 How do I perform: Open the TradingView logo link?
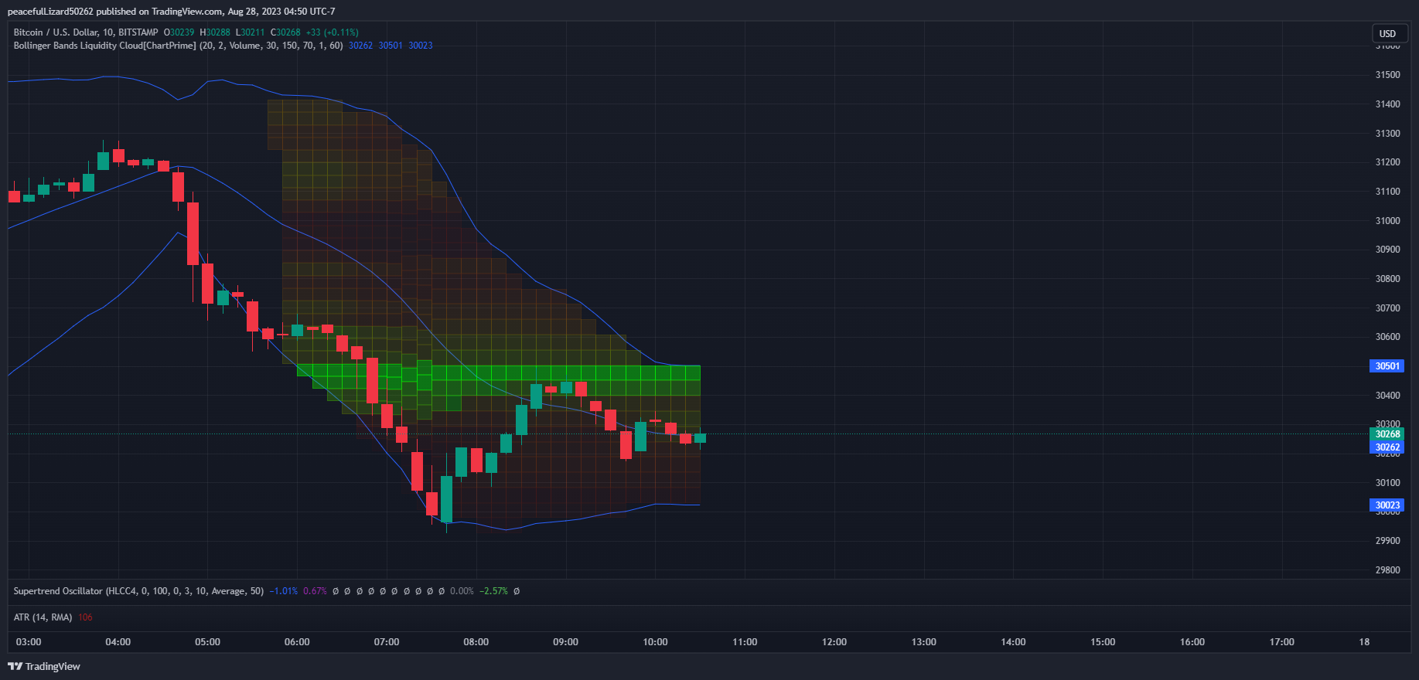pyautogui.click(x=44, y=666)
